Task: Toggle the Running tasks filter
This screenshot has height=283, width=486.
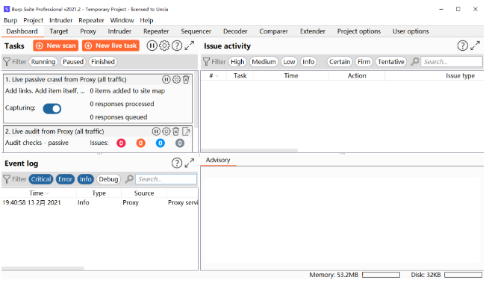Action: 43,62
